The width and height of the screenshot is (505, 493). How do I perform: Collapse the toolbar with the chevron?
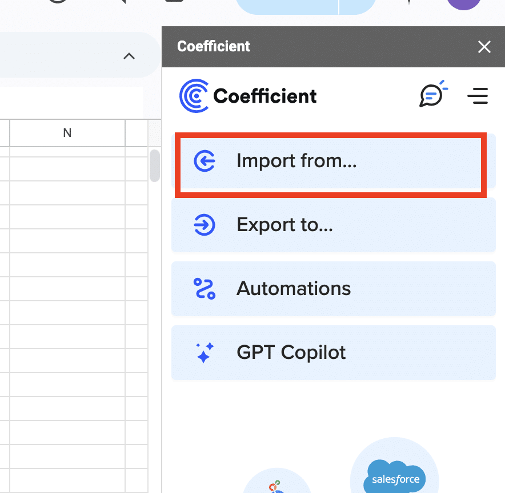129,56
